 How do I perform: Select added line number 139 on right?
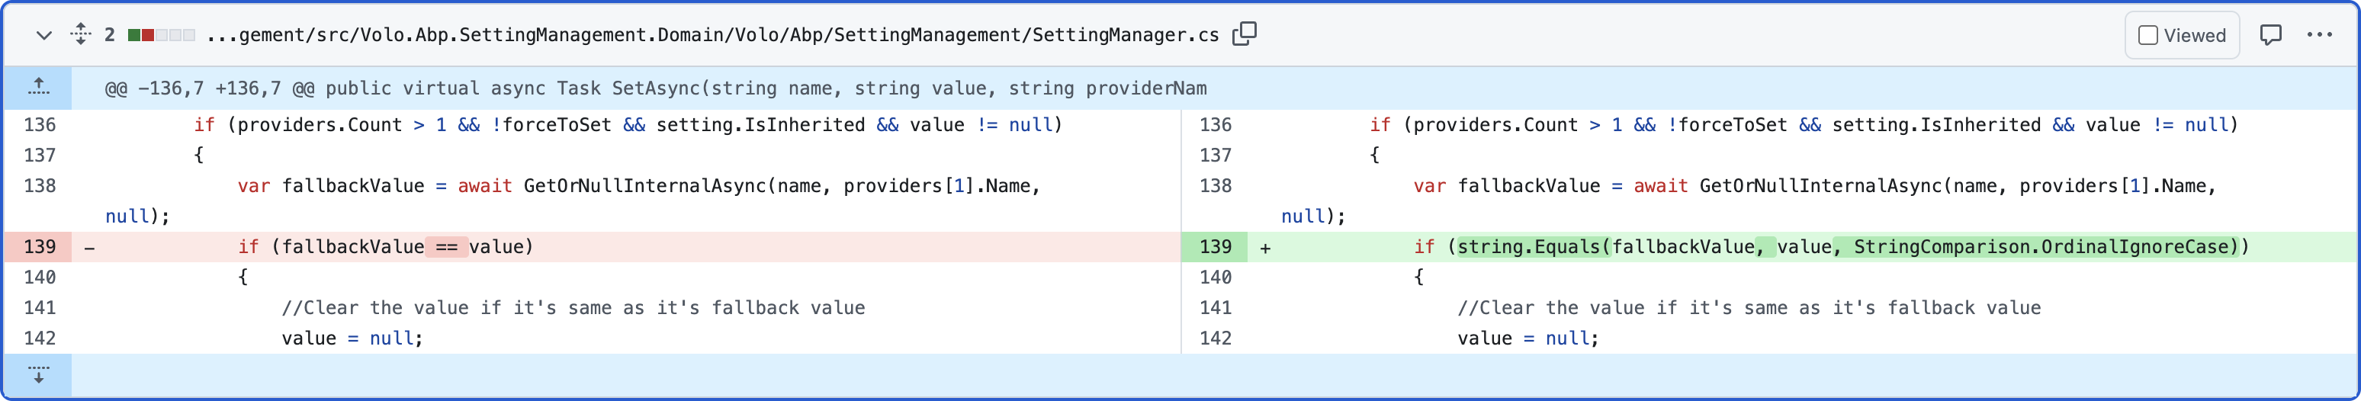(1216, 247)
